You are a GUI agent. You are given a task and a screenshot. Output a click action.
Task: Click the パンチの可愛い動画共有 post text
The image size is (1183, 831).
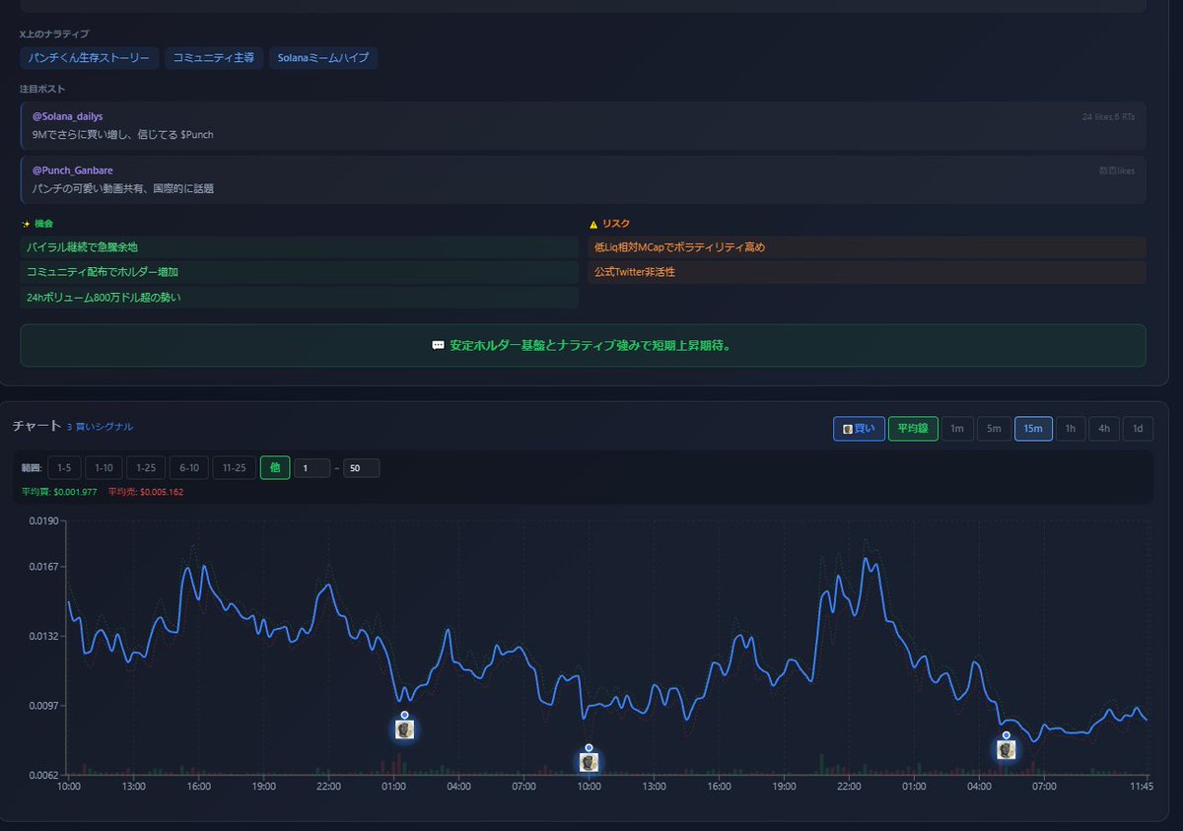122,188
